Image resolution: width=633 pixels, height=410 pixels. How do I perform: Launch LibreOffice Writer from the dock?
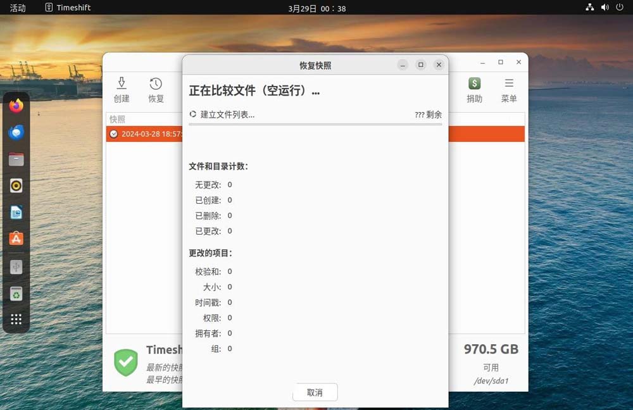click(x=16, y=213)
